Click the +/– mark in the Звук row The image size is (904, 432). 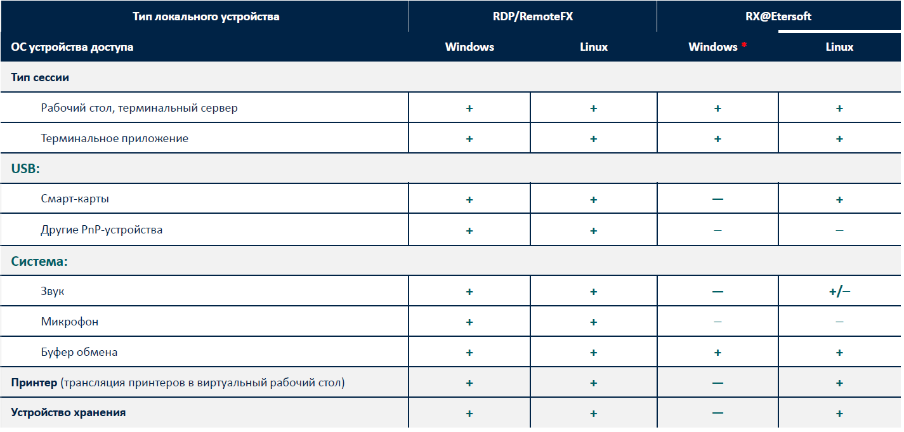[x=839, y=292]
